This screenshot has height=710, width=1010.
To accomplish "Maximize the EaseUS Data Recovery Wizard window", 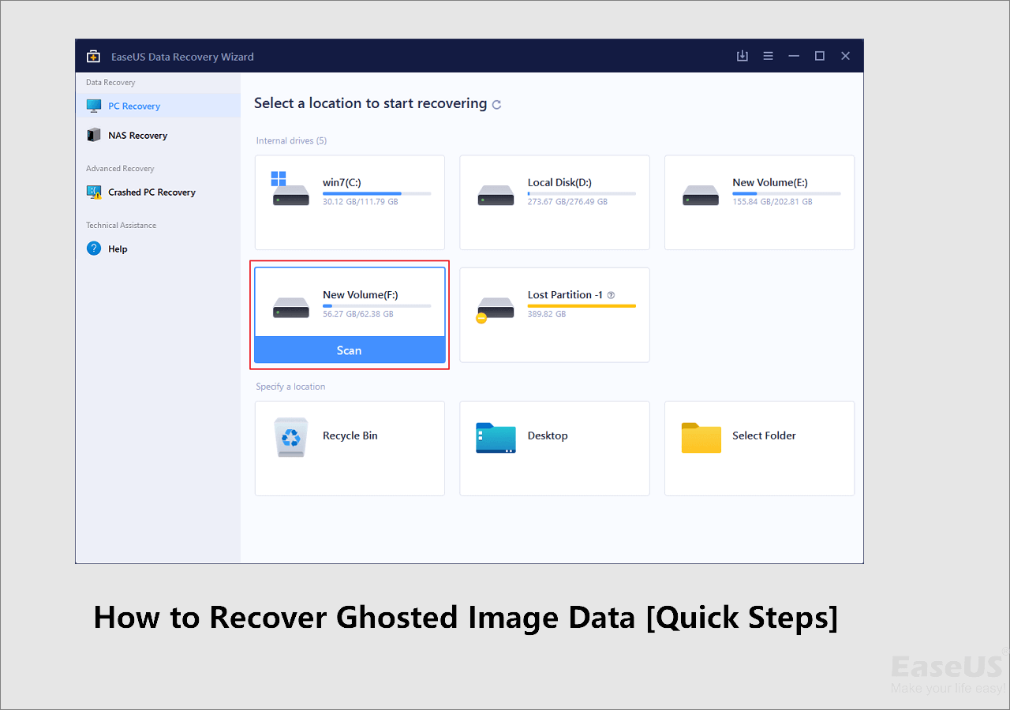I will [820, 56].
